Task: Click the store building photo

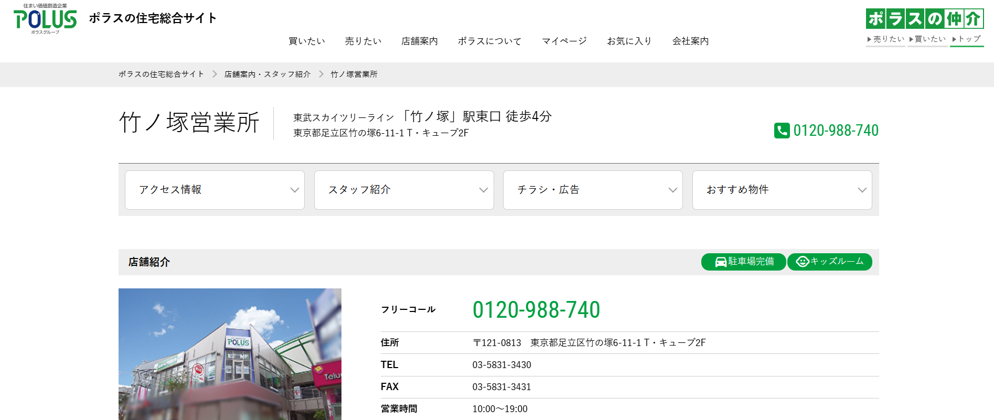Action: [x=230, y=354]
